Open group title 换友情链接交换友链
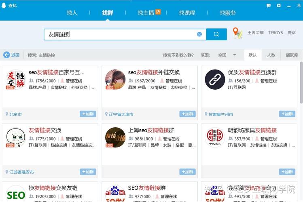The width and height of the screenshot is (303, 202). [53, 188]
